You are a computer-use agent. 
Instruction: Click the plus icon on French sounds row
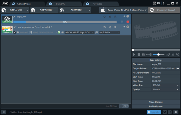pos(124,27)
